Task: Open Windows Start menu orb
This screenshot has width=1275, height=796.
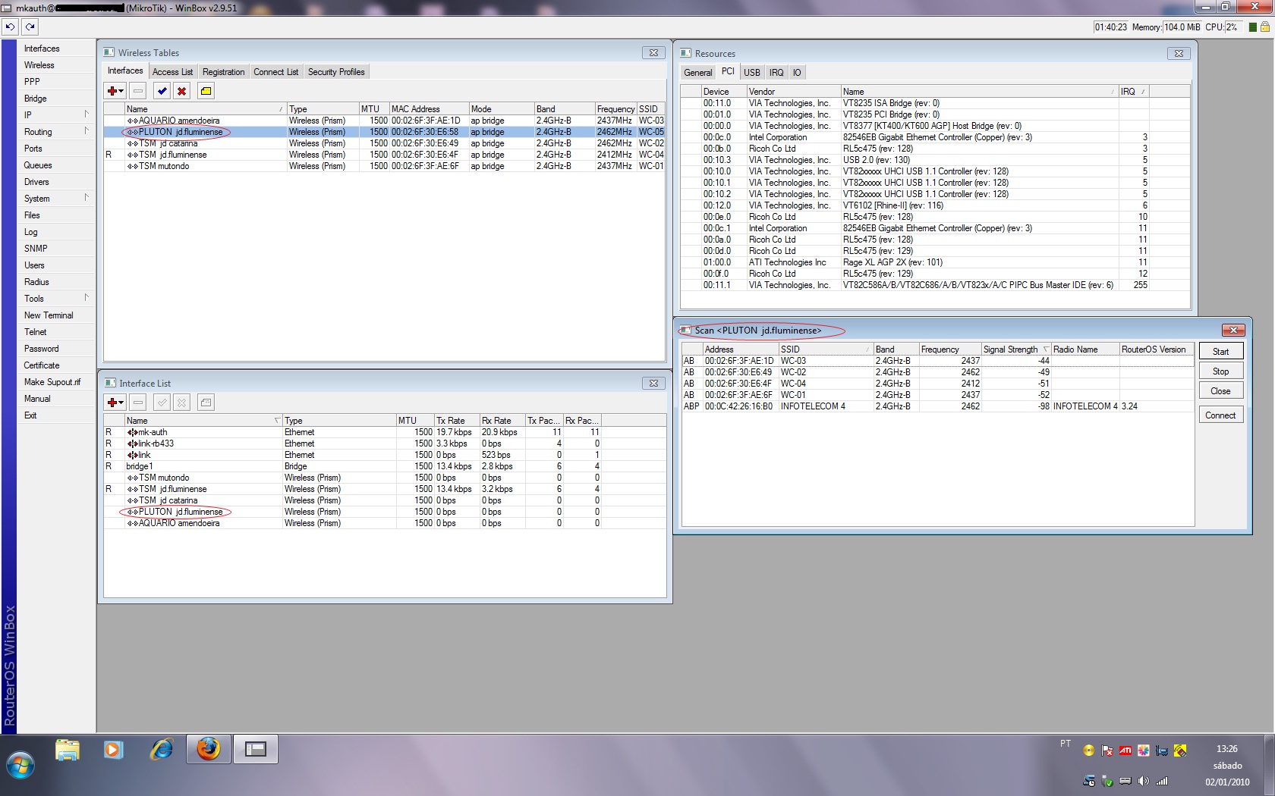Action: [20, 765]
